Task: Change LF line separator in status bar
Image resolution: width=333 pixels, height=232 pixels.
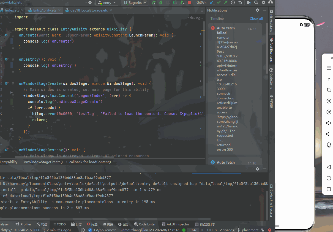Action: tap(202, 230)
